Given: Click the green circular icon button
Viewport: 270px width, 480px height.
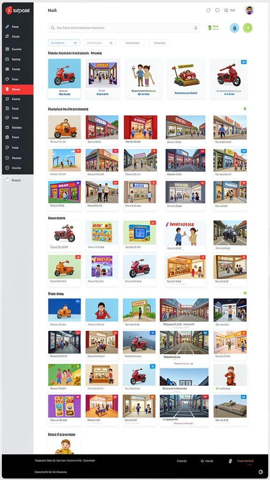Looking at the screenshot, I should coord(247,28).
